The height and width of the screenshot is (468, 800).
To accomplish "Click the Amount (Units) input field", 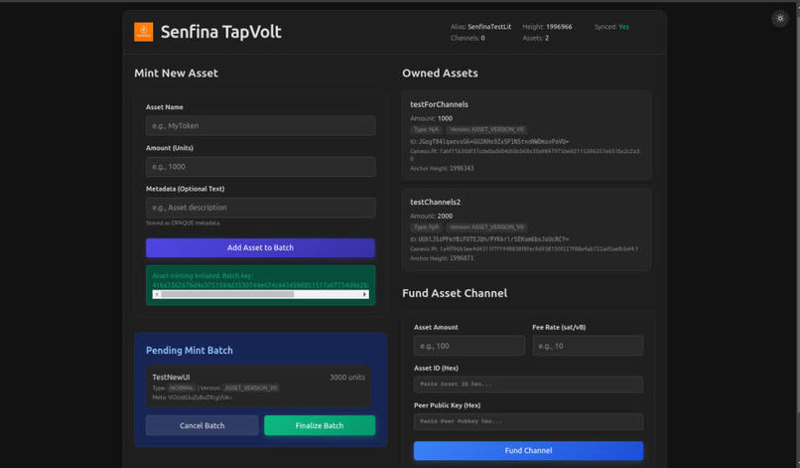I will pos(260,167).
